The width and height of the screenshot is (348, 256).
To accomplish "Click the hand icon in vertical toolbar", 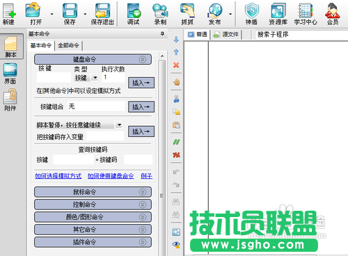I will point(176,82).
